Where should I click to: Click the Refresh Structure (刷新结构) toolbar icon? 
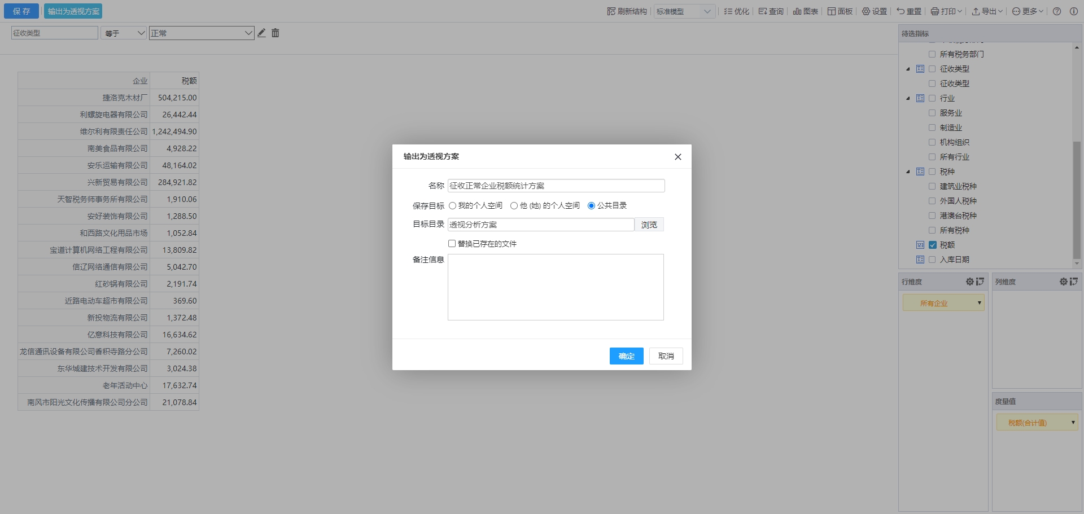[627, 11]
